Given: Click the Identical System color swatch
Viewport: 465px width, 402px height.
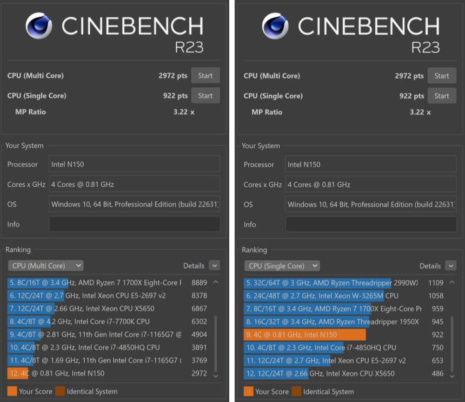Looking at the screenshot, I should click(x=61, y=391).
